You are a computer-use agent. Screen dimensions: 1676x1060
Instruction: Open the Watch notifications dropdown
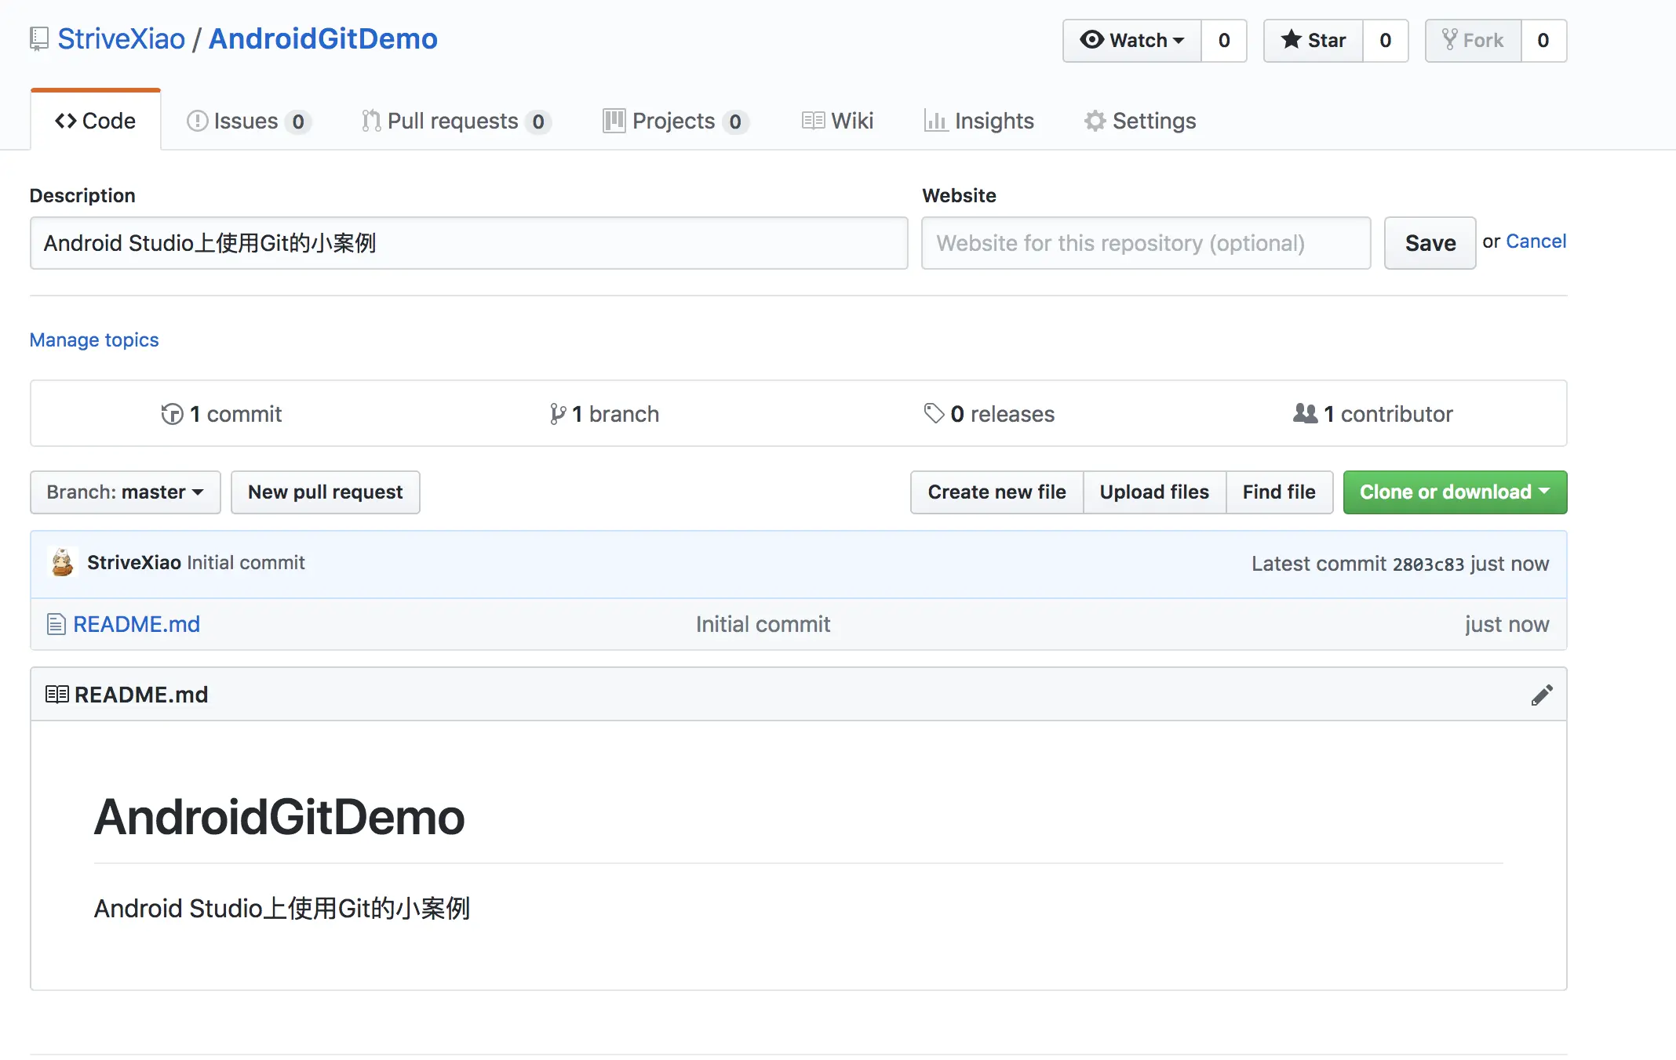click(x=1131, y=41)
